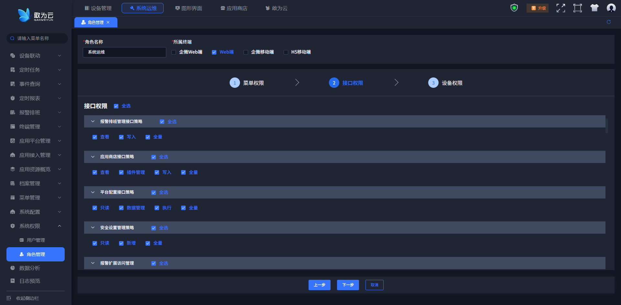Click the 上一步 button
The image size is (621, 305).
tap(320, 285)
